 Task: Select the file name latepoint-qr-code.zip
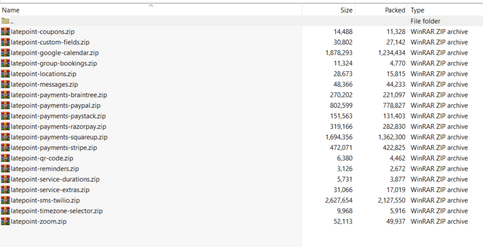(x=42, y=158)
